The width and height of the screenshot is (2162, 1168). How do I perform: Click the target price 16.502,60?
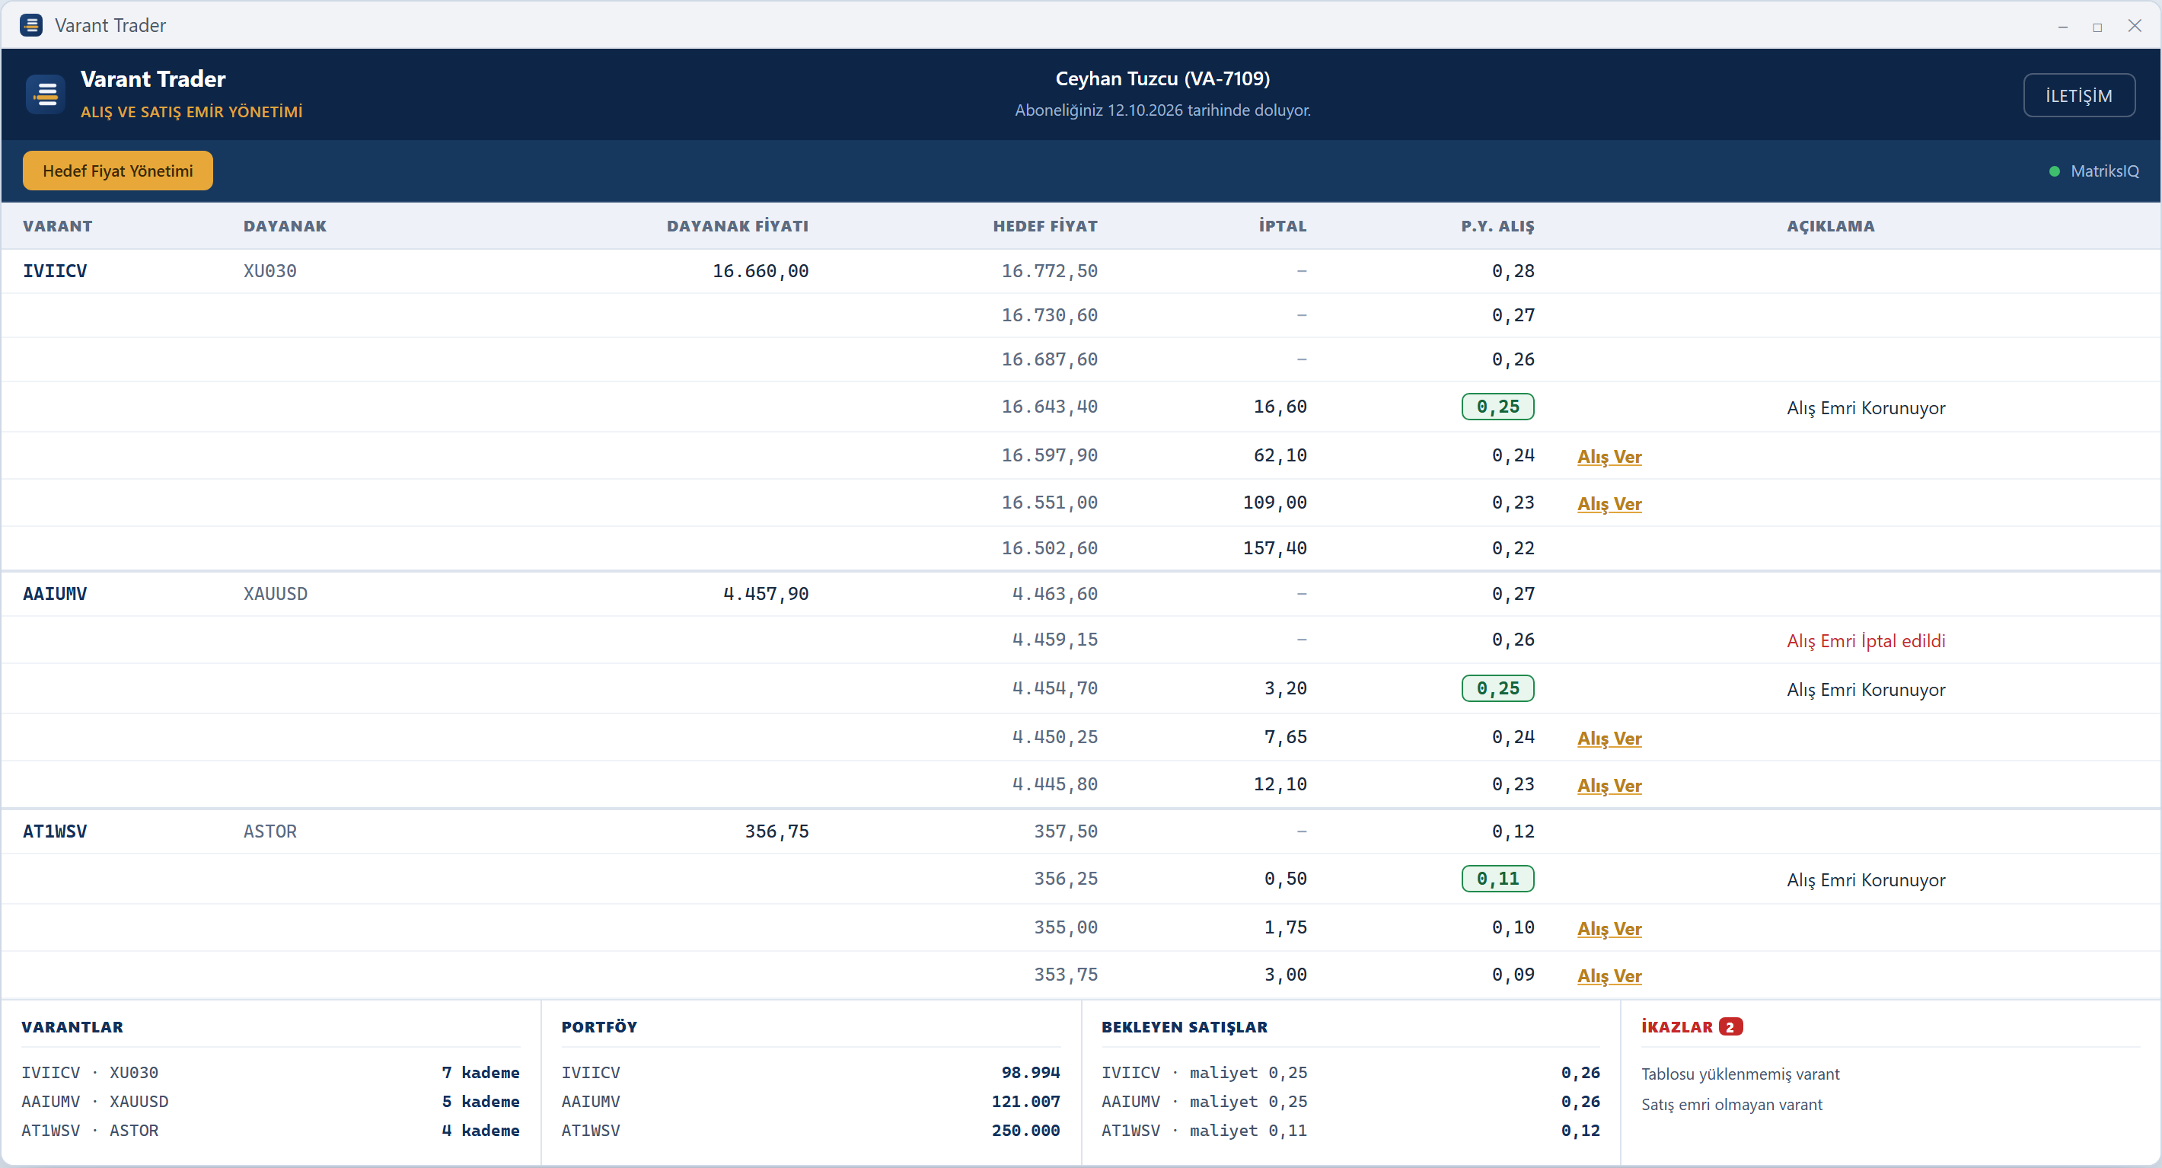pyautogui.click(x=1049, y=548)
